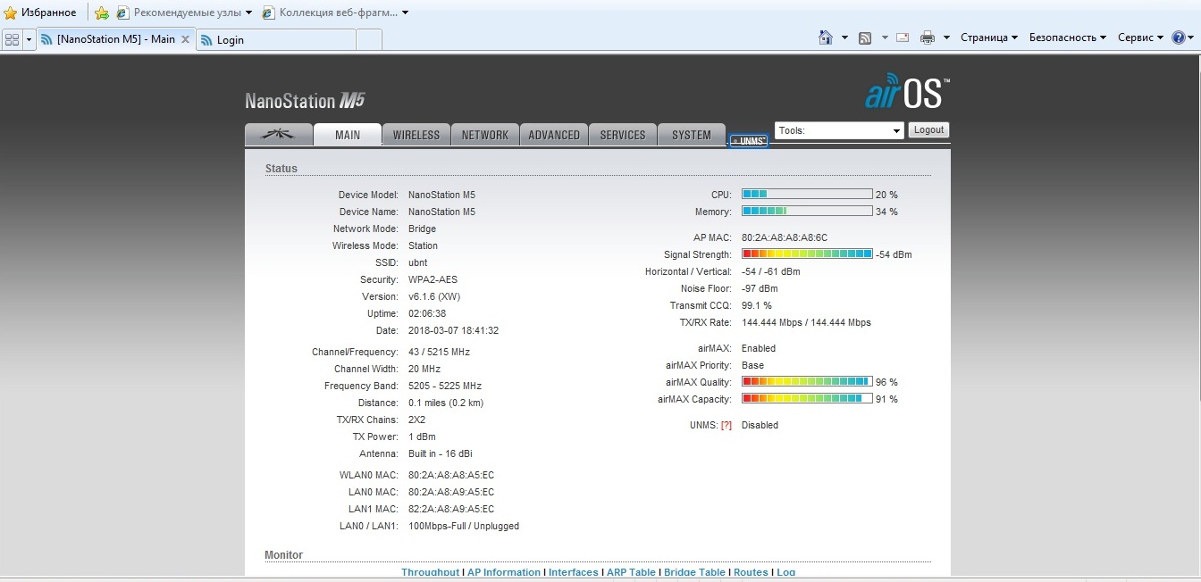Click the blue Help question icon
The width and height of the screenshot is (1201, 582).
1179,37
